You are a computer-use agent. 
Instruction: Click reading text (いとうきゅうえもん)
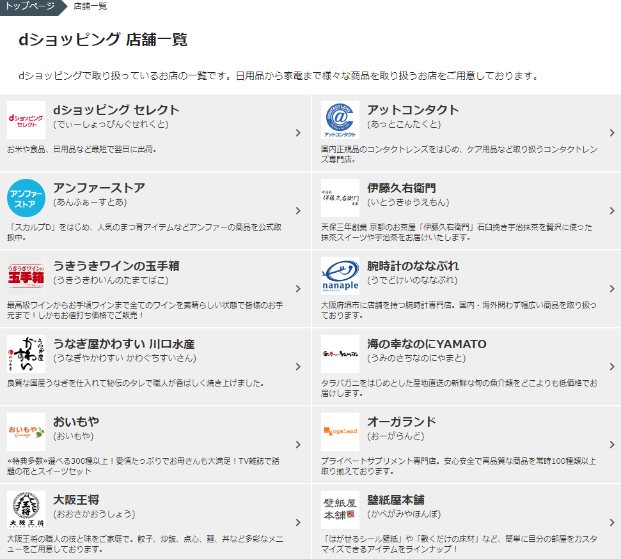click(408, 202)
